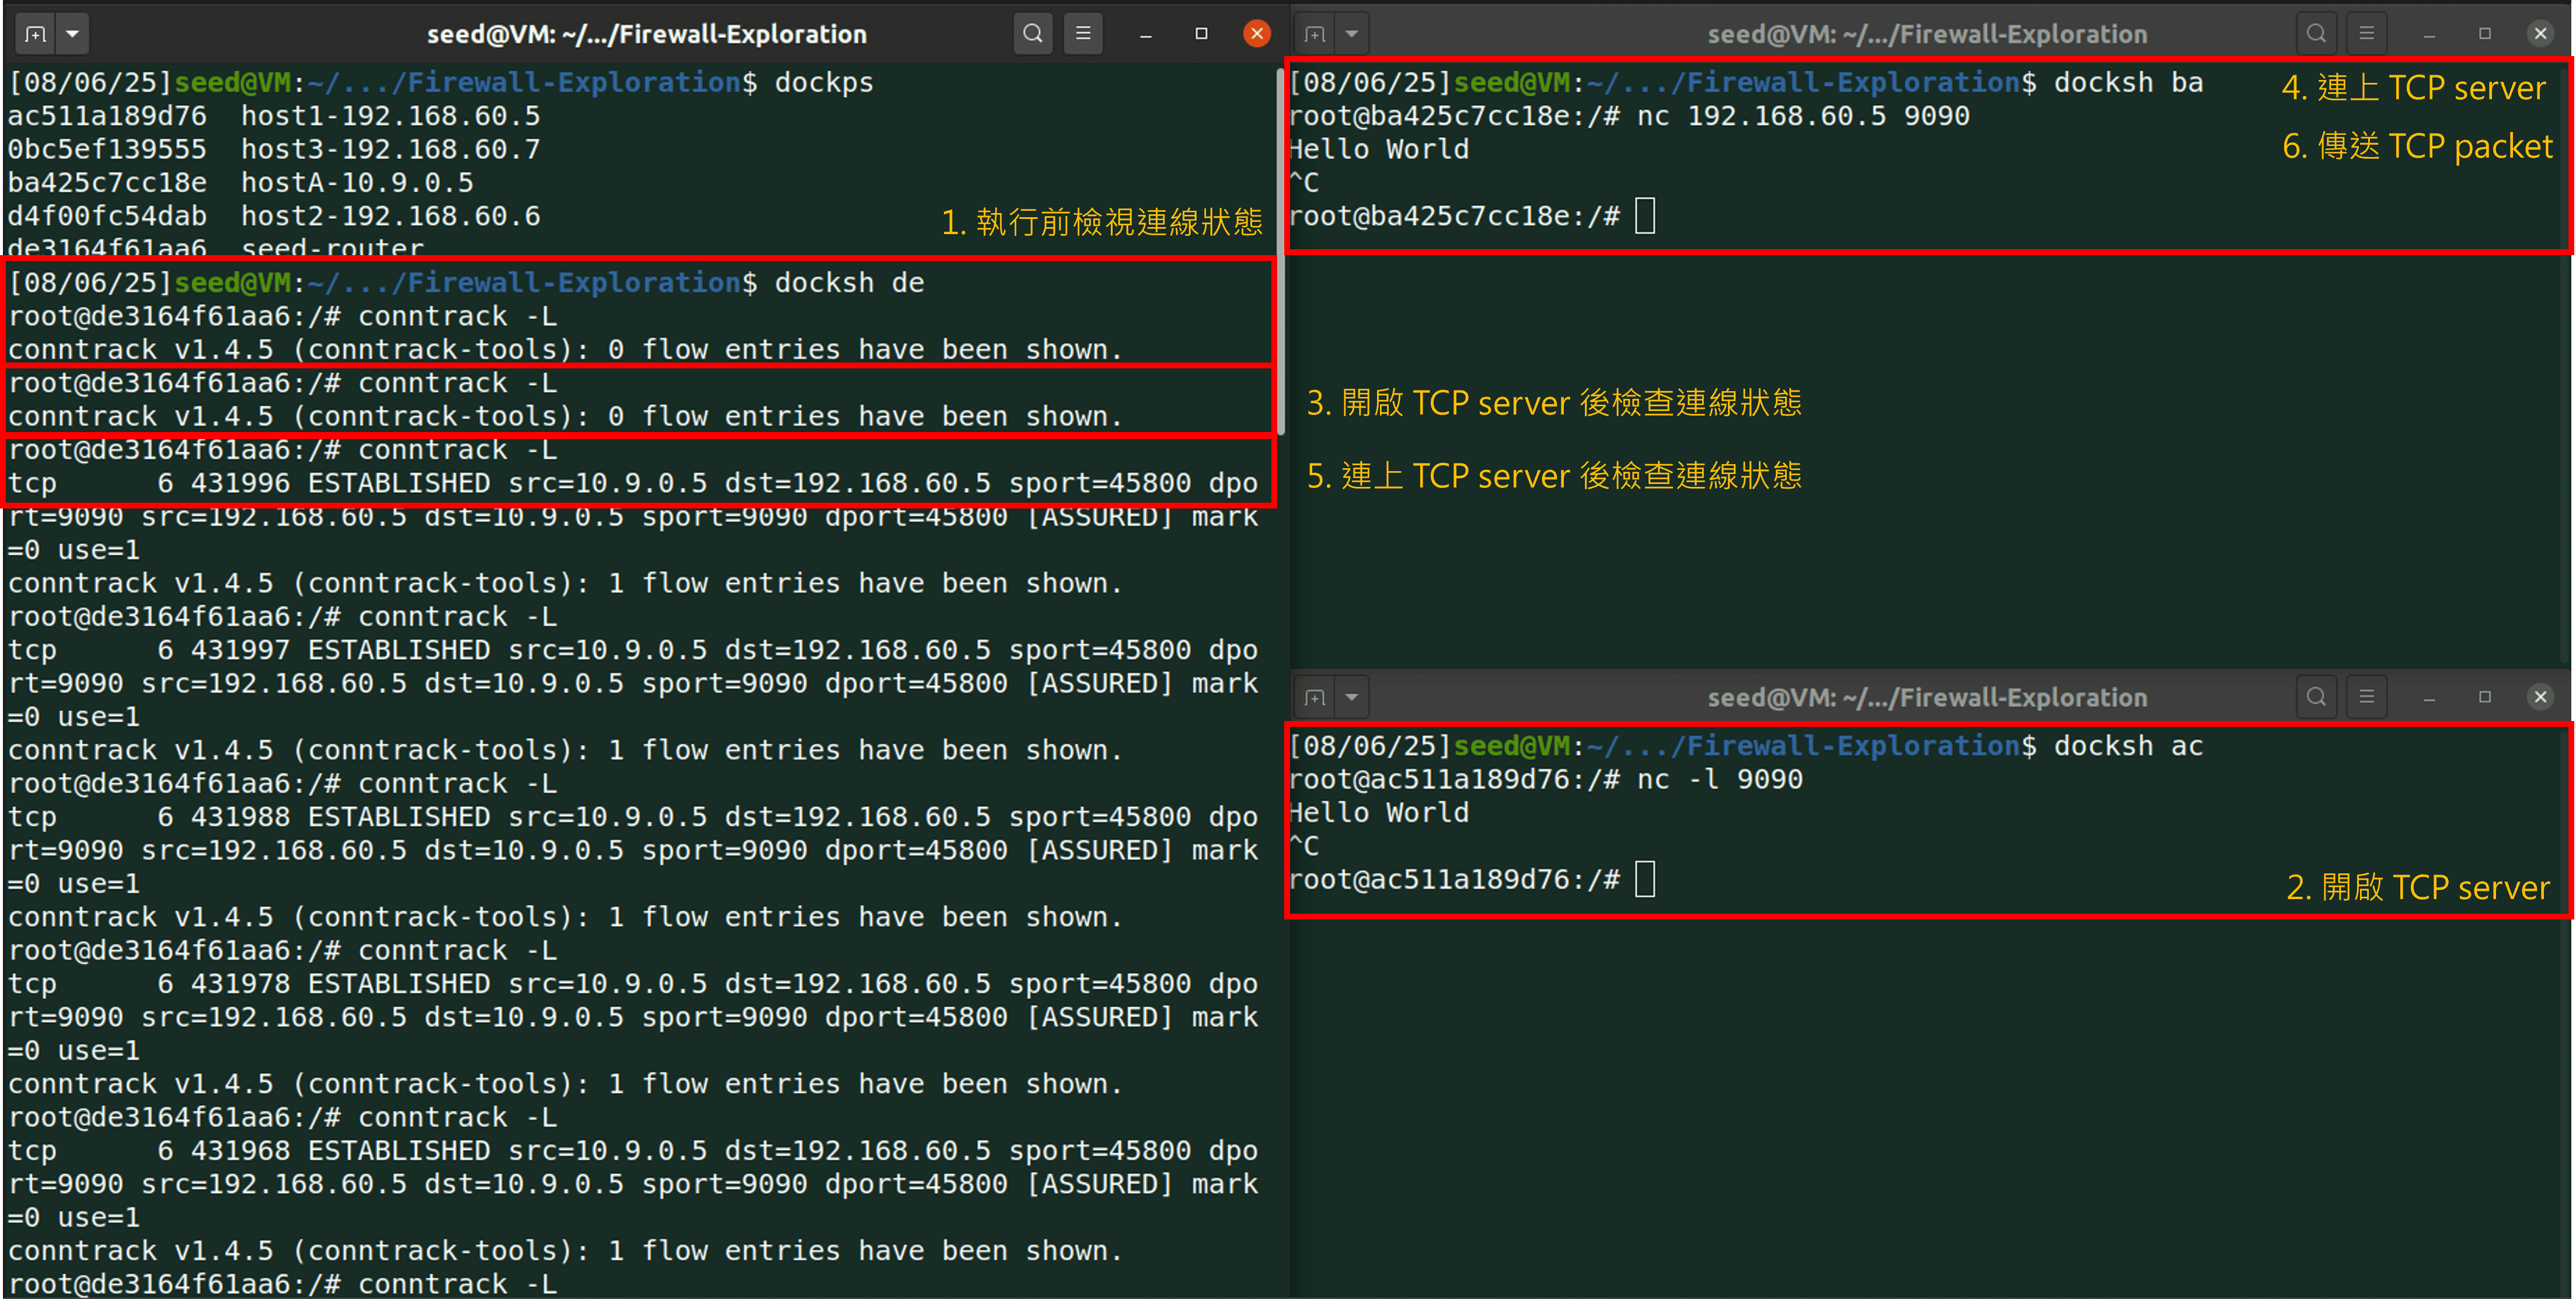Click the left terminal title bar text

point(646,33)
